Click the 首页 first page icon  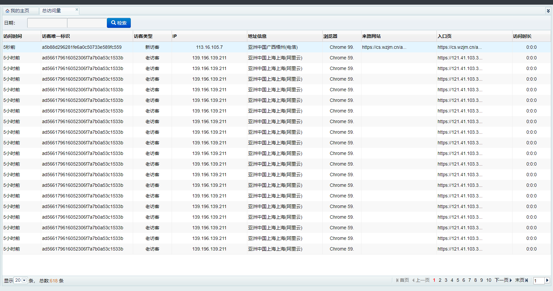pyautogui.click(x=397, y=280)
